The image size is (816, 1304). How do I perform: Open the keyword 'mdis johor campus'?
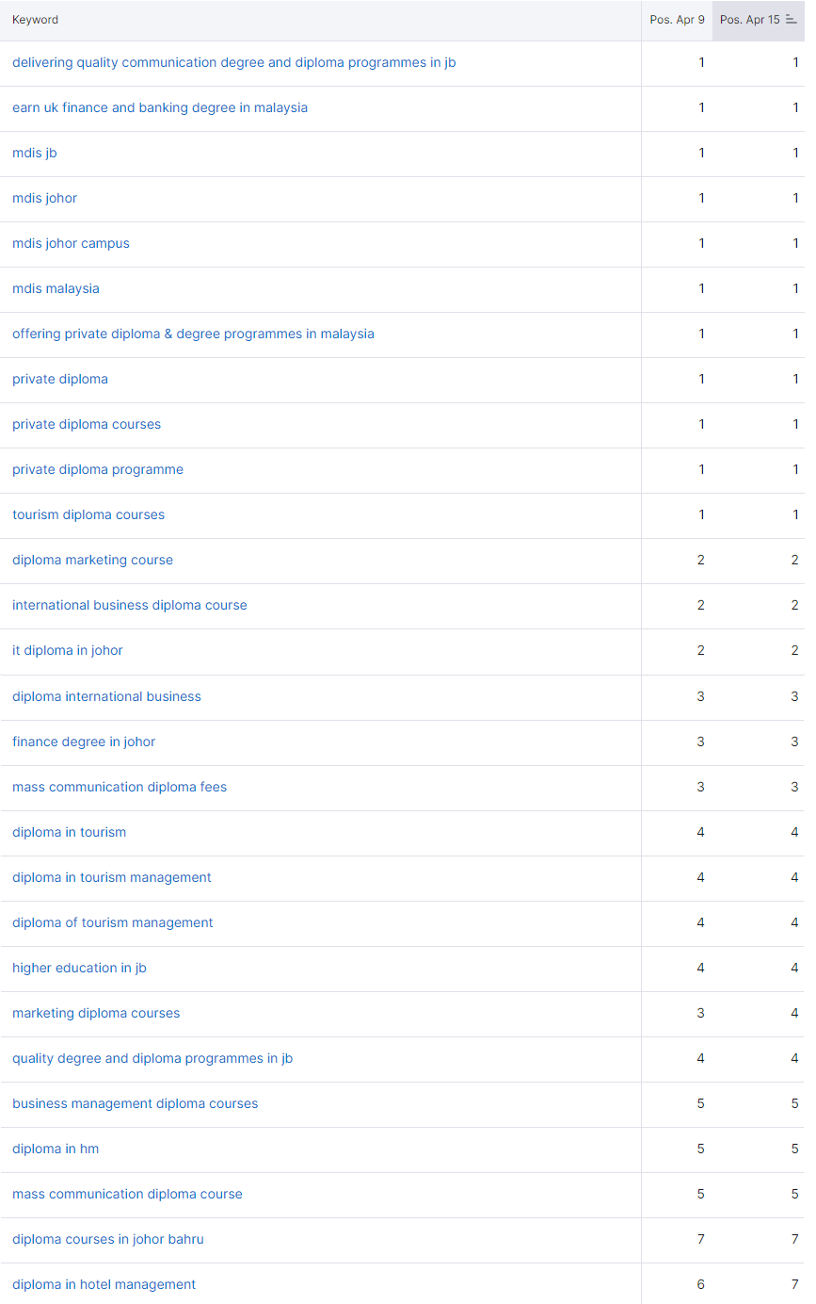[x=71, y=243]
